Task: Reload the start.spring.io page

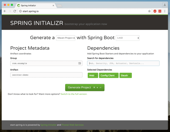Action: (15, 11)
